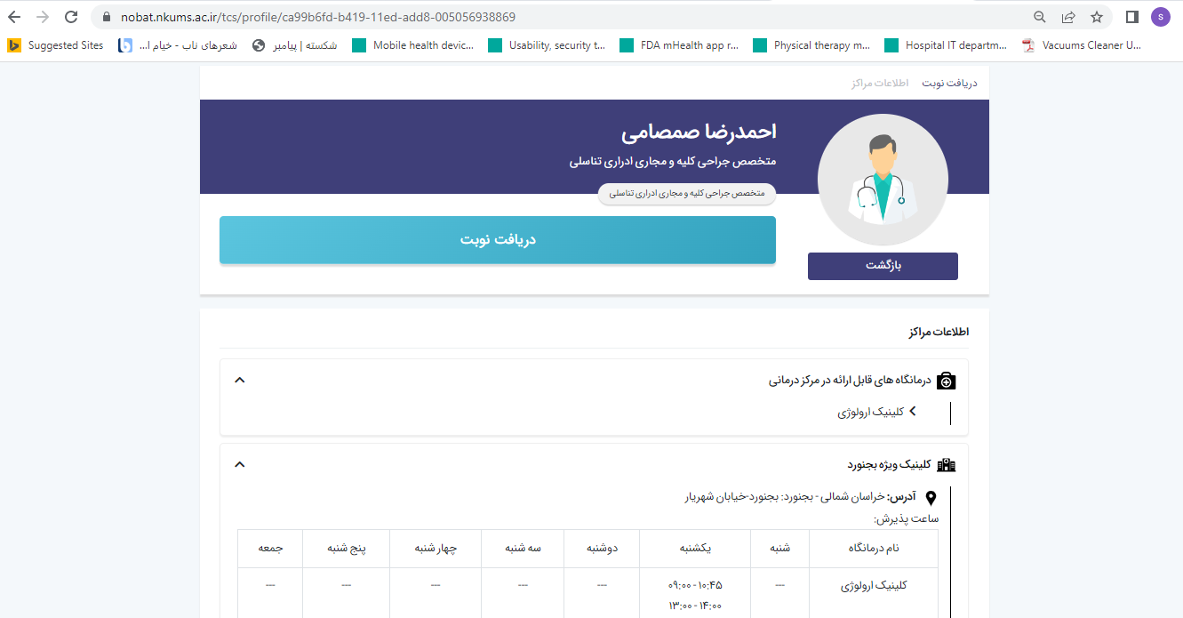Open FDA mHealth app r... bookmark

tap(680, 45)
